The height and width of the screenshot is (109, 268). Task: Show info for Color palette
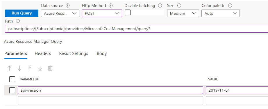(x=230, y=5)
